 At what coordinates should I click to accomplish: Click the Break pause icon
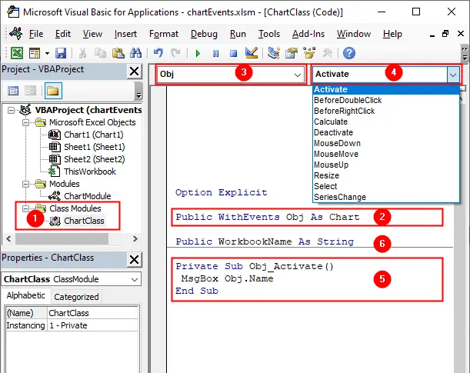[215, 54]
